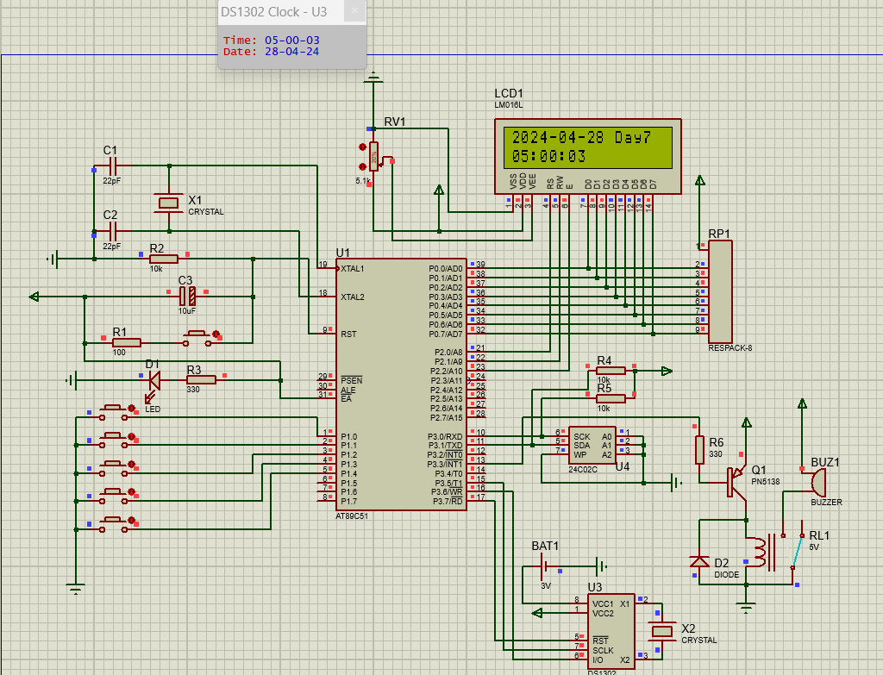Select the buzzer BUZ1 symbol

click(x=817, y=483)
